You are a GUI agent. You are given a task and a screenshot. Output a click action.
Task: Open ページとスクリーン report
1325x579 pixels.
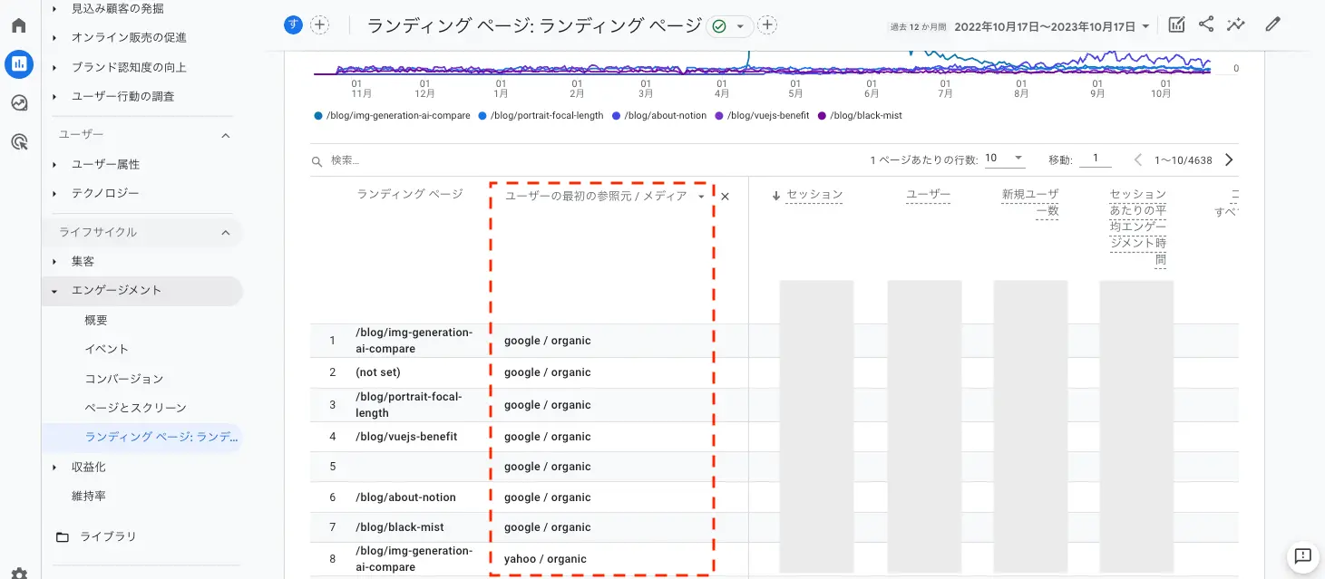[x=135, y=408]
